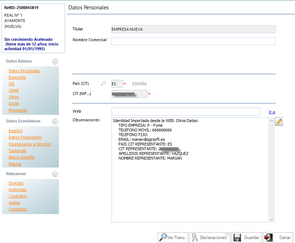Click the magnifier icon next to País (CIT)
295x243 pixels.
(103, 83)
